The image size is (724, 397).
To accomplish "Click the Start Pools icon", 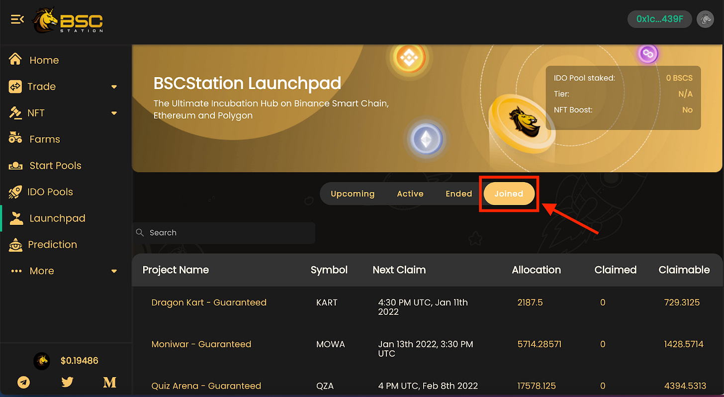I will click(15, 166).
